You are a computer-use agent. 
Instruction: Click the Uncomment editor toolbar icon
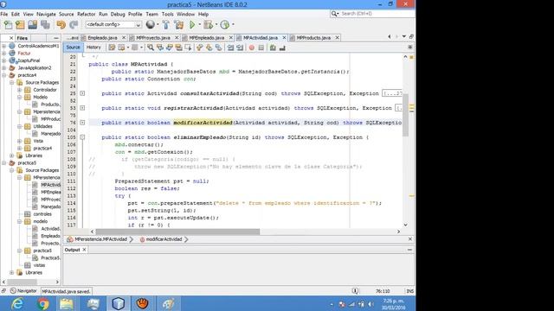pyautogui.click(x=282, y=48)
